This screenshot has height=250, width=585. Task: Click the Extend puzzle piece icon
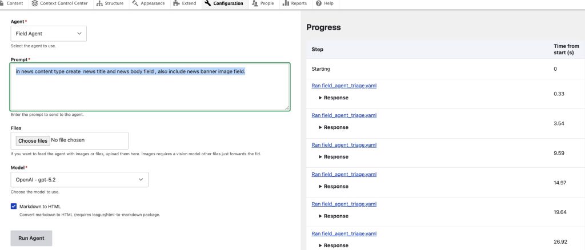(x=178, y=3)
